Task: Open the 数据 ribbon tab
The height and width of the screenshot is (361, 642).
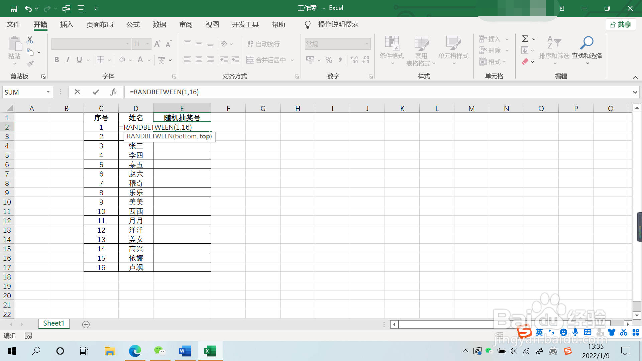Action: click(x=159, y=24)
